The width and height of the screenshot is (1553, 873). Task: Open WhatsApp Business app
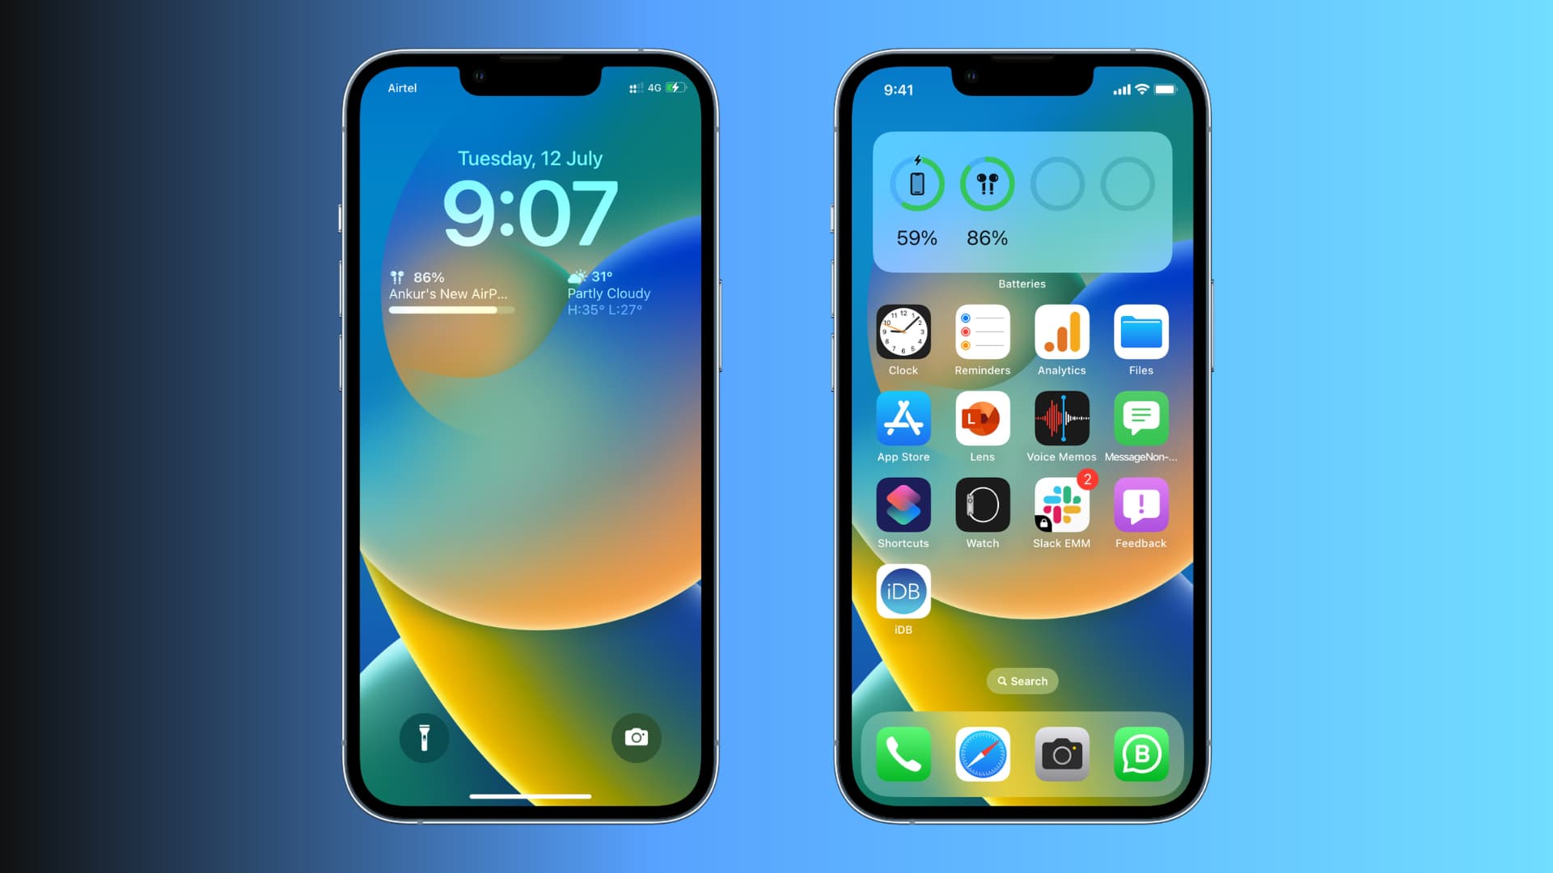pos(1140,753)
